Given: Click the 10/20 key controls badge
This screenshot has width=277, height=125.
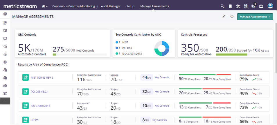Looking at the screenshot, I should 147,106.
